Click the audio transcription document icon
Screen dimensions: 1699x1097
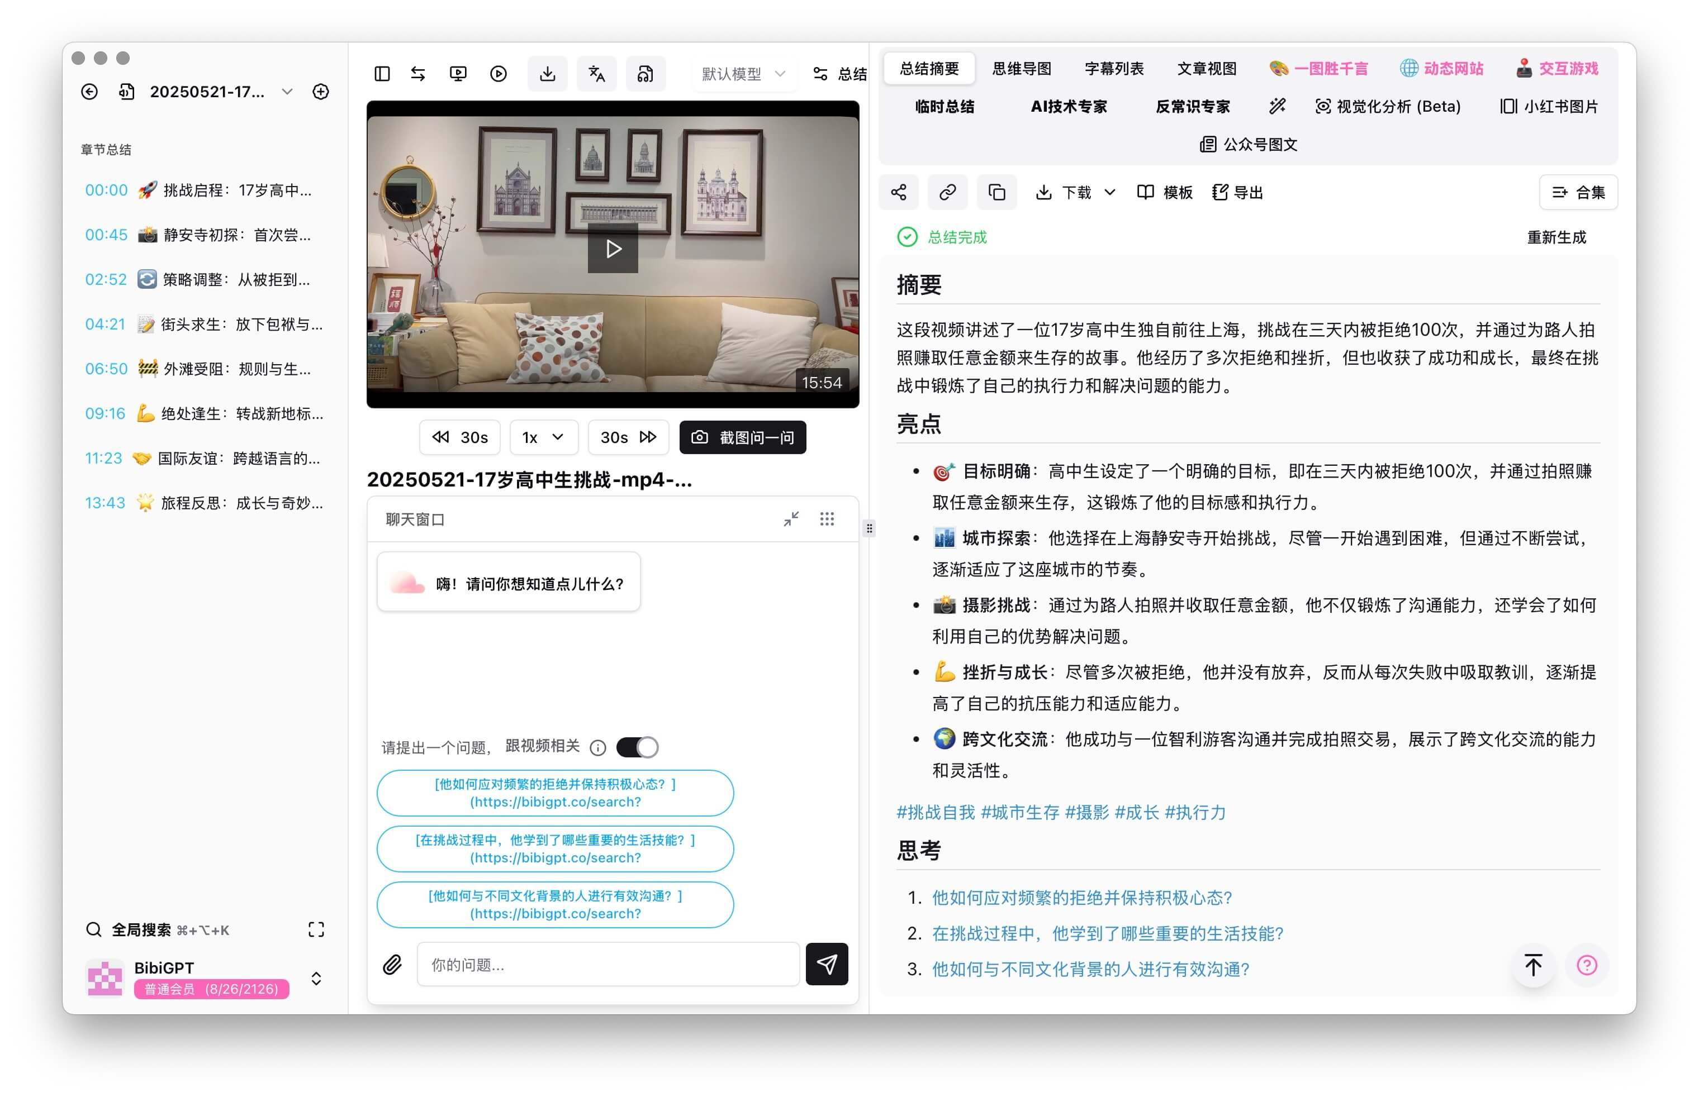pyautogui.click(x=646, y=73)
